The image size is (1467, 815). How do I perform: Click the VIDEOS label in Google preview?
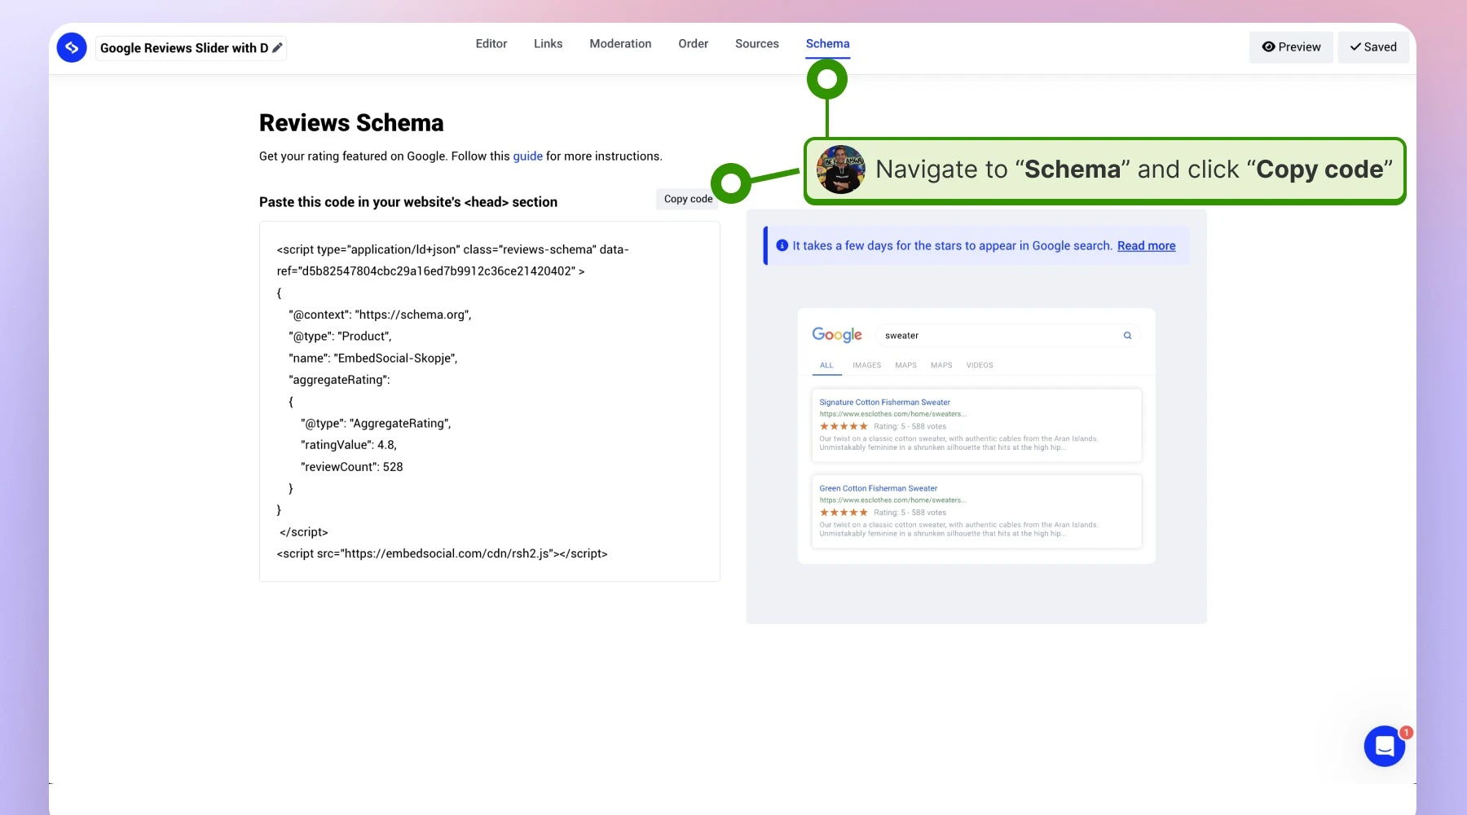[980, 366]
